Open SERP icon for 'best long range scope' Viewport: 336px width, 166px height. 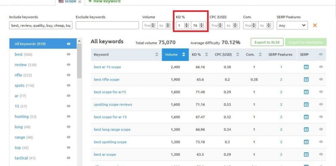click(x=306, y=129)
